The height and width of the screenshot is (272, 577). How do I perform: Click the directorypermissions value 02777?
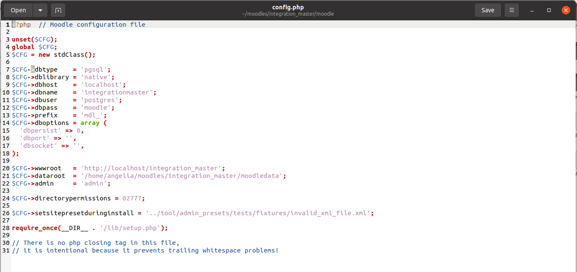[132, 198]
